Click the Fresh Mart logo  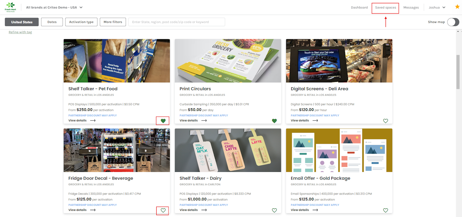click(x=11, y=7)
